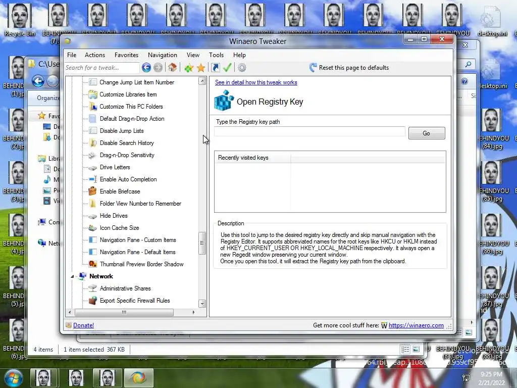Click the network tray icon in taskbar

click(x=466, y=378)
